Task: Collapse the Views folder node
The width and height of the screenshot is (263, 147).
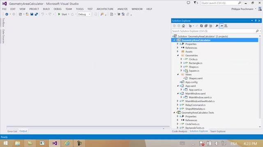Action: 178,74
